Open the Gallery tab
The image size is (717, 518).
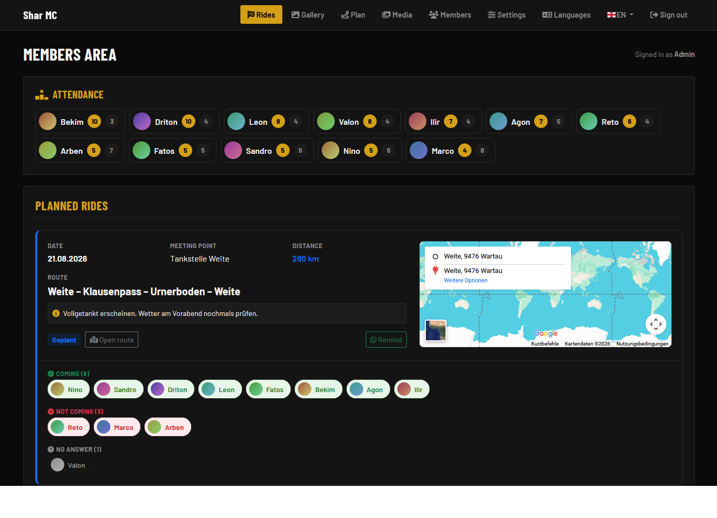tap(308, 15)
